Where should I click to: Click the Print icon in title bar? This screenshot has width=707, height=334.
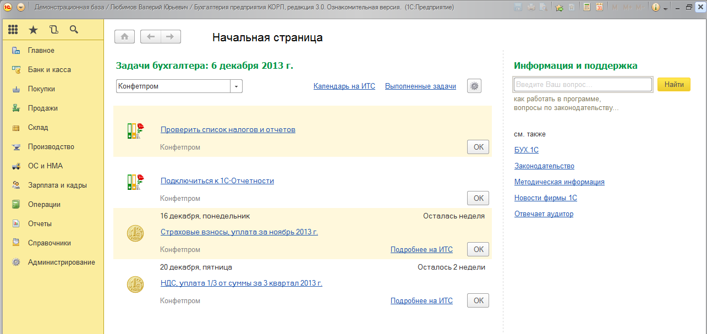click(531, 7)
